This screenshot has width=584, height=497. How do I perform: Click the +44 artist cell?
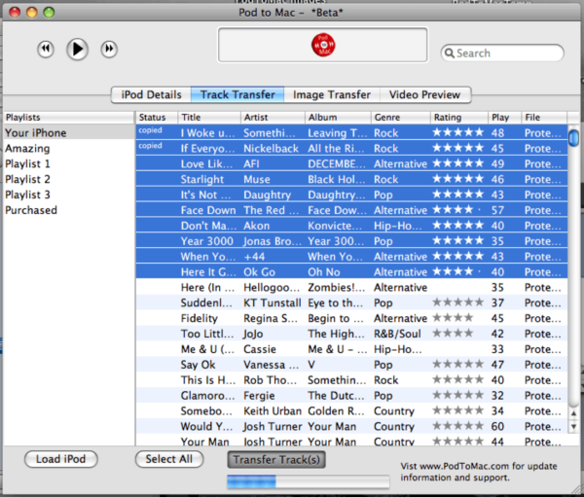[x=254, y=257]
